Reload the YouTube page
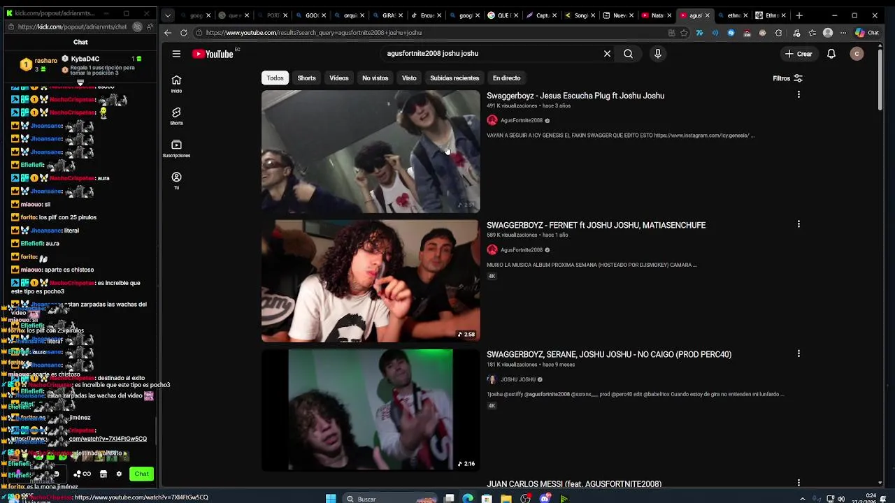 [184, 33]
